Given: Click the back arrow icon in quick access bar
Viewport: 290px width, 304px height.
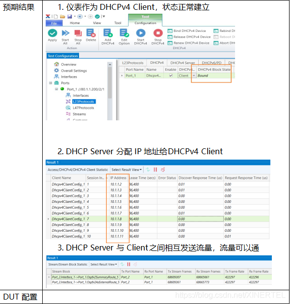Looking at the screenshot, I should pos(80,17).
